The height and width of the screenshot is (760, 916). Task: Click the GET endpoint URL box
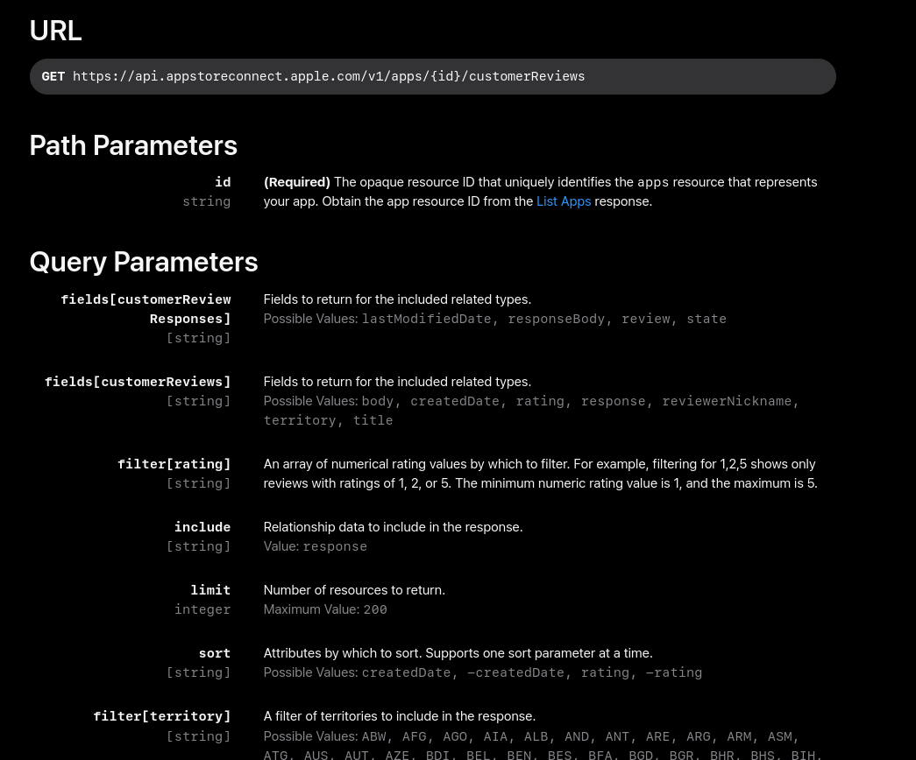tap(432, 76)
